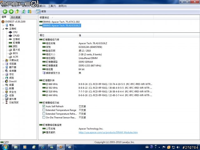Select the SPD tree item
Image resolution: width=200 pixels, height=150 pixels.
[15, 46]
